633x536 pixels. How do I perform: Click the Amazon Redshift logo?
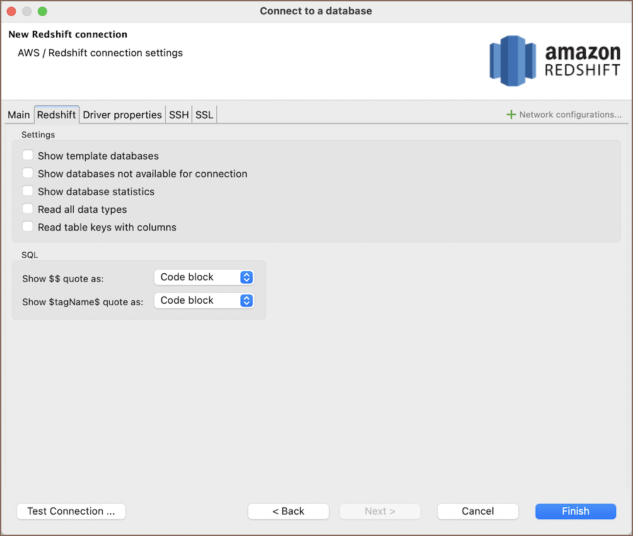click(x=555, y=61)
